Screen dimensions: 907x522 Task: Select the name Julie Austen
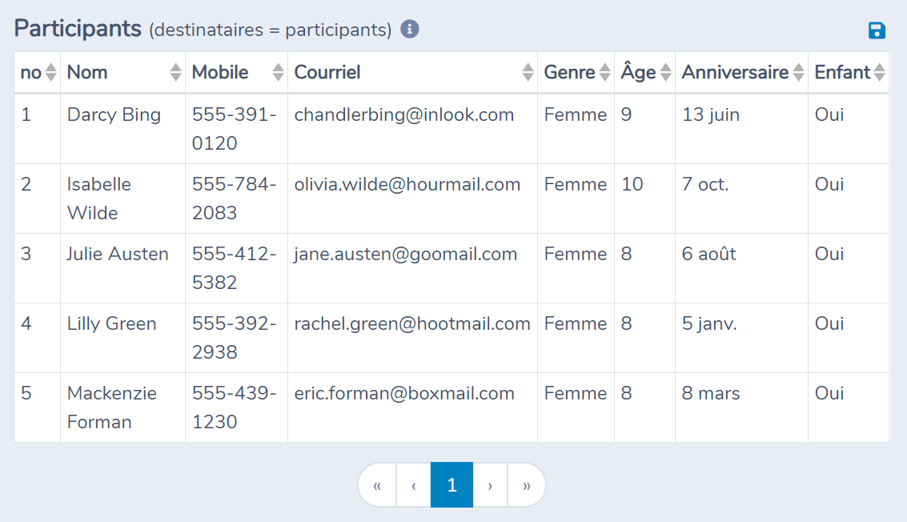click(118, 254)
